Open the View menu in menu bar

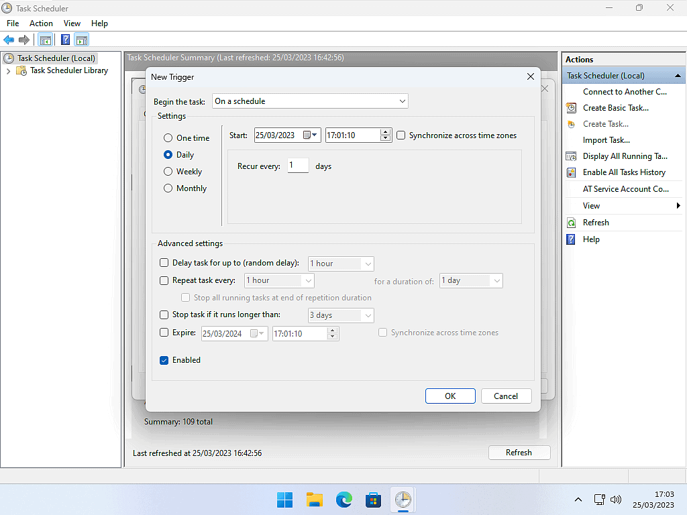tap(72, 23)
